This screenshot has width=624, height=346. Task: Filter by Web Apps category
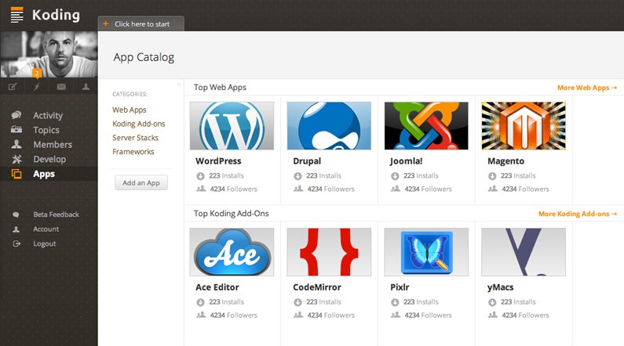pos(129,110)
